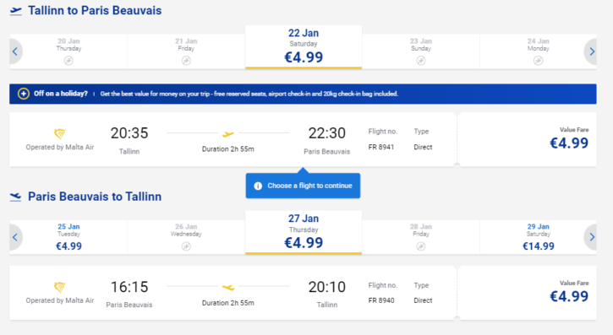The height and width of the screenshot is (335, 613).
Task: Expand the Off on a holiday banner
Action: (303, 94)
